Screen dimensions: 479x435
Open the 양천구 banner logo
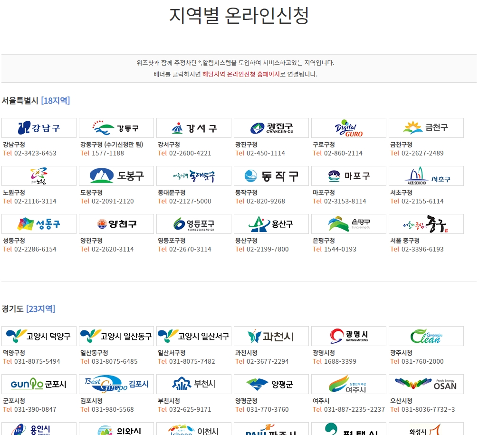[x=116, y=224]
